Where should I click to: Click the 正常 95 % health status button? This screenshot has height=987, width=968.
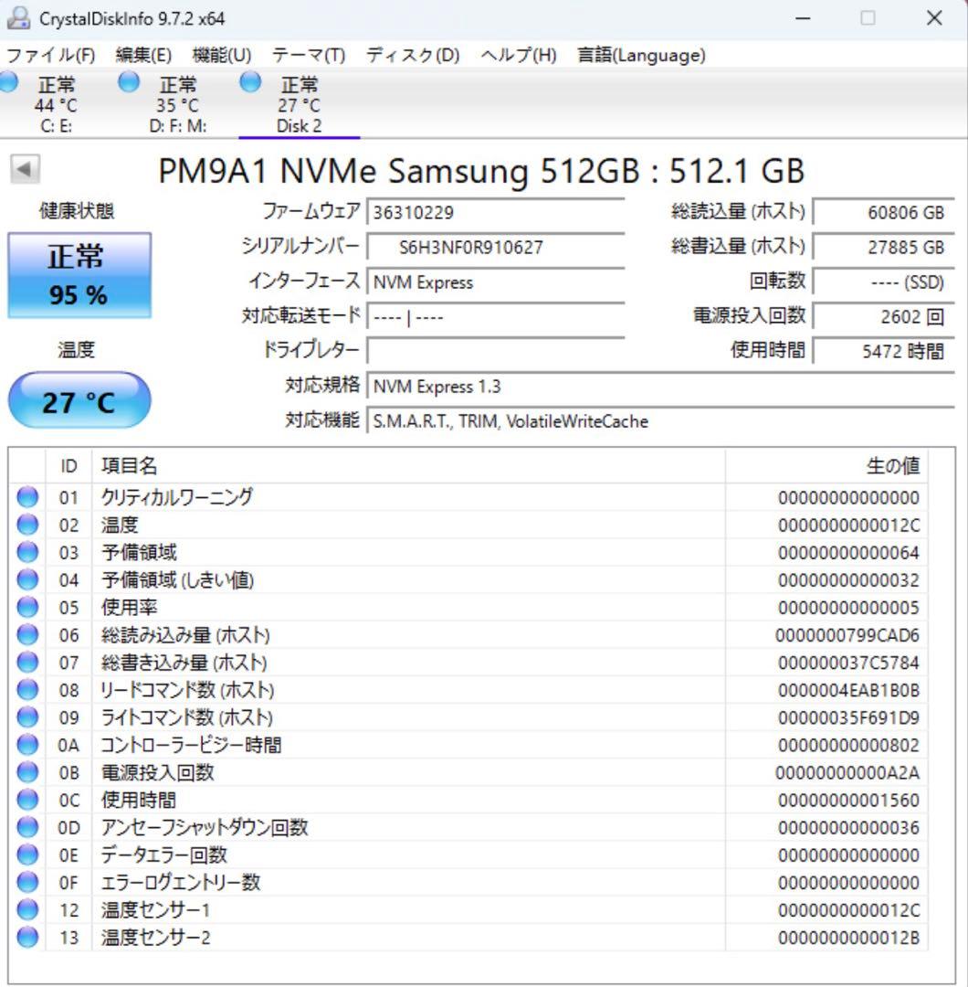pos(79,275)
